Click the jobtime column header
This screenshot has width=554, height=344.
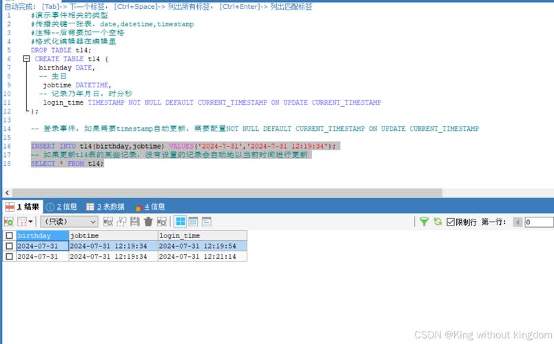coord(114,236)
